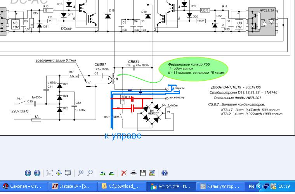This screenshot has width=295, height=194.
Task: Open the C:\Download folder taskbar button
Action: (122, 187)
